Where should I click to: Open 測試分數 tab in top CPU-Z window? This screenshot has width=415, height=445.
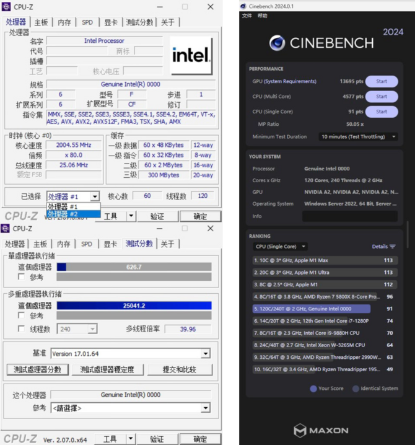coord(139,22)
